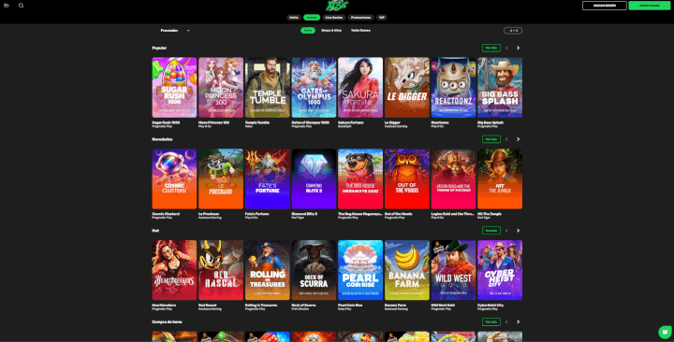The width and height of the screenshot is (674, 342).
Task: Click the Iniciar Sesión button
Action: [x=605, y=6]
